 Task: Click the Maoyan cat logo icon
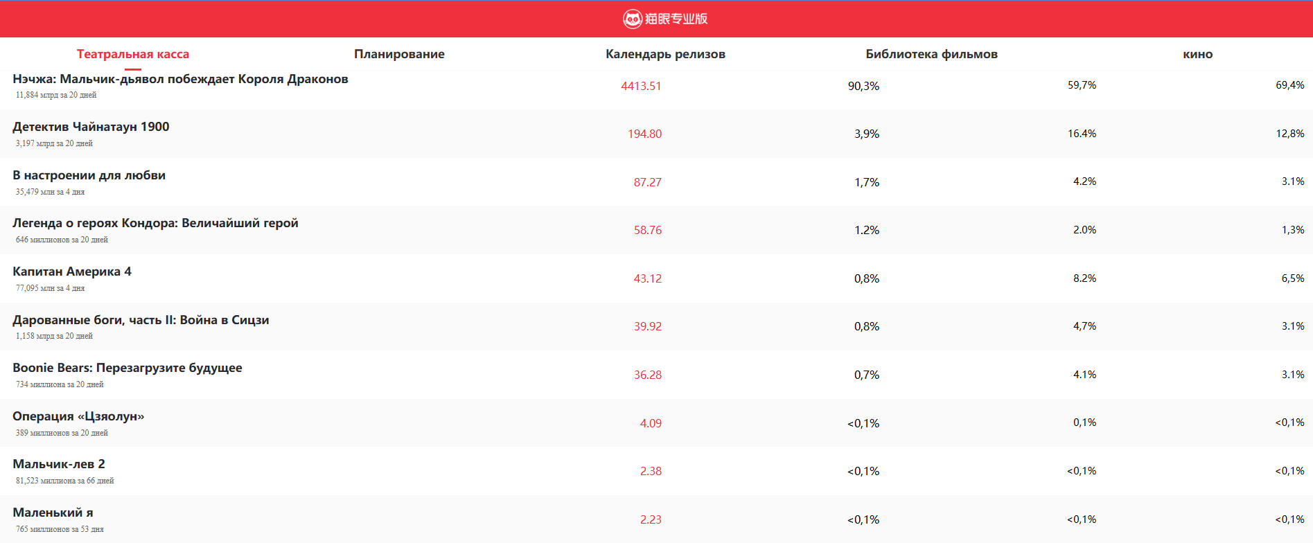click(x=632, y=19)
